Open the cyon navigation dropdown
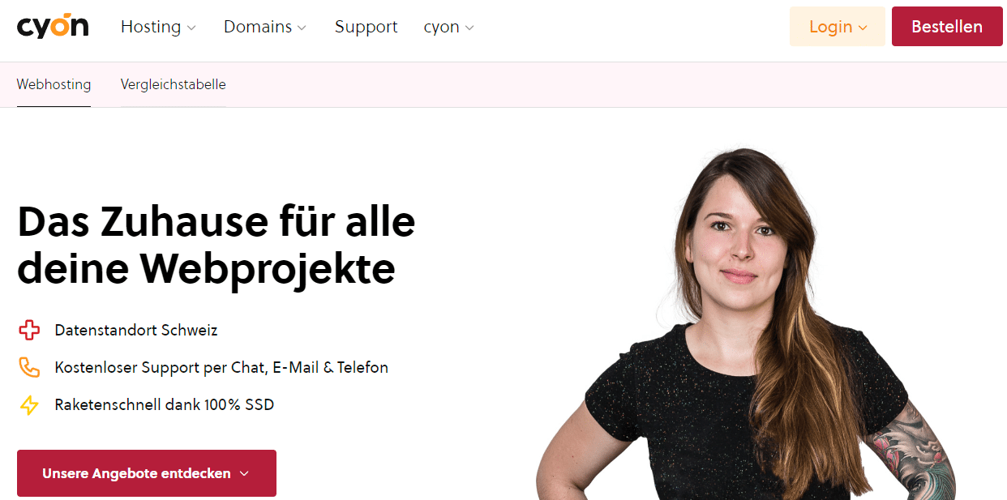Viewport: 1007px width, 500px height. [x=448, y=27]
